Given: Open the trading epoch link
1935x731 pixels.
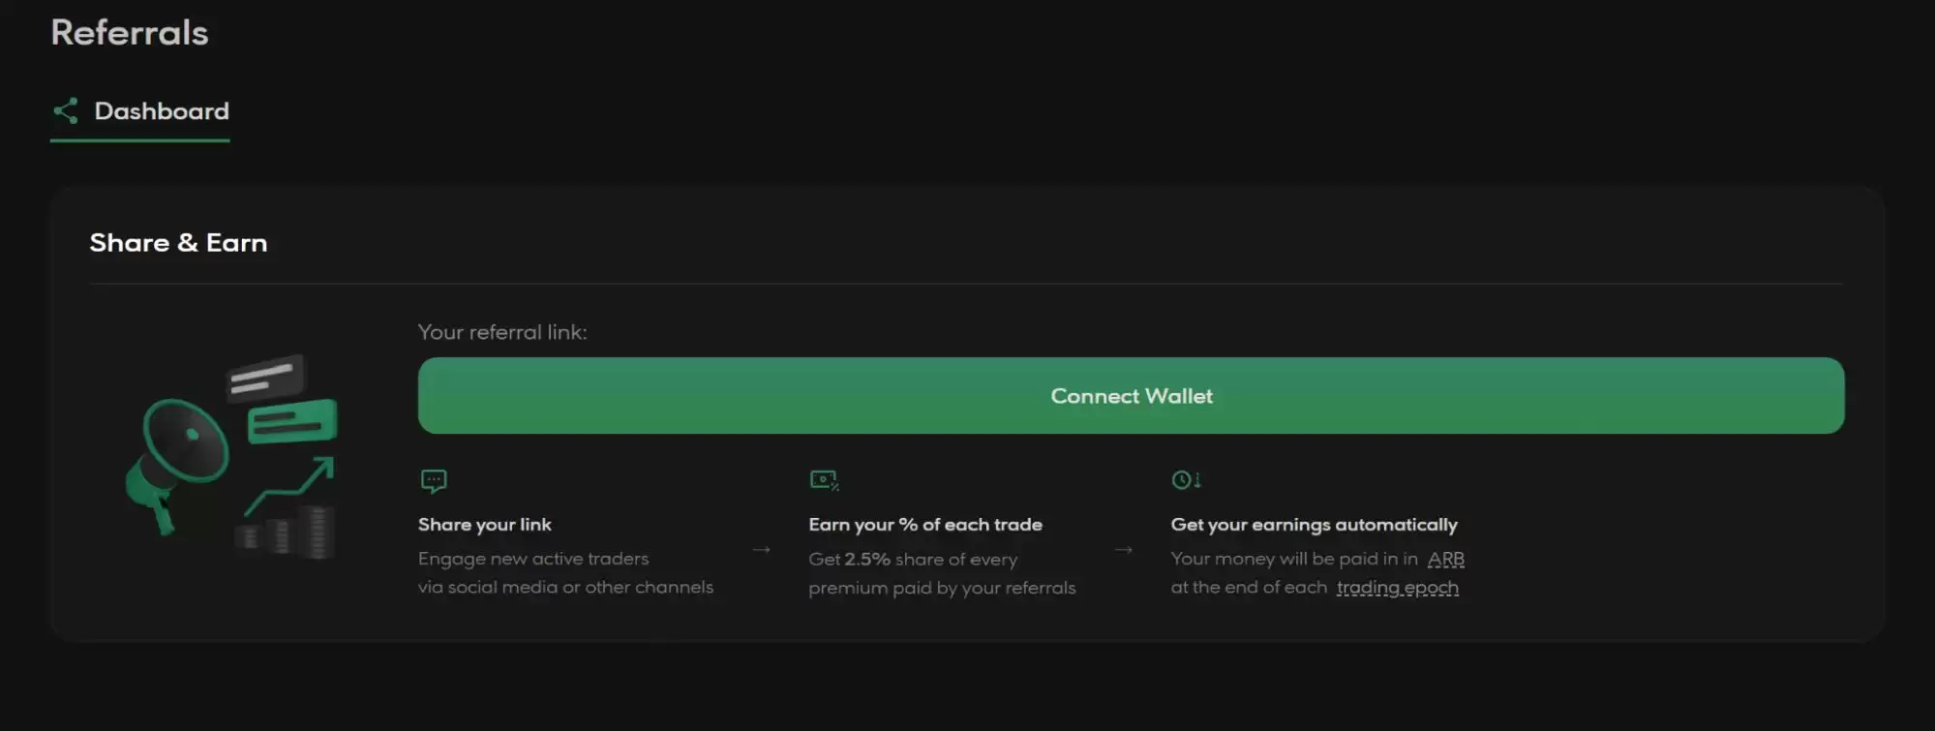Looking at the screenshot, I should pyautogui.click(x=1397, y=588).
